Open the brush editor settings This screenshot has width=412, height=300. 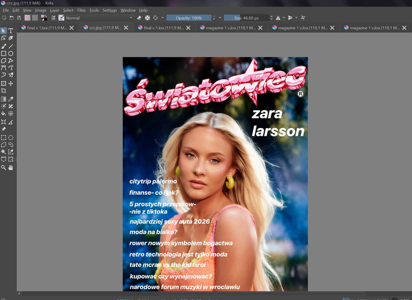pos(53,18)
